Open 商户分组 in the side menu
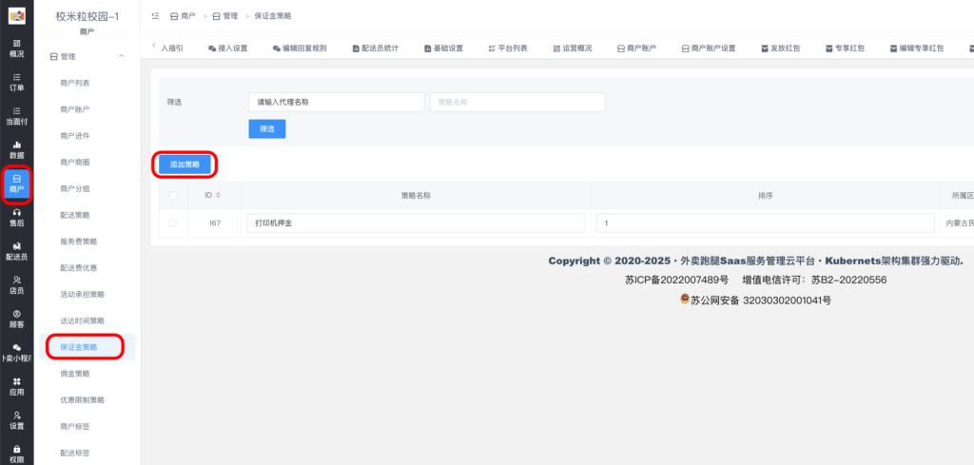 pos(74,188)
